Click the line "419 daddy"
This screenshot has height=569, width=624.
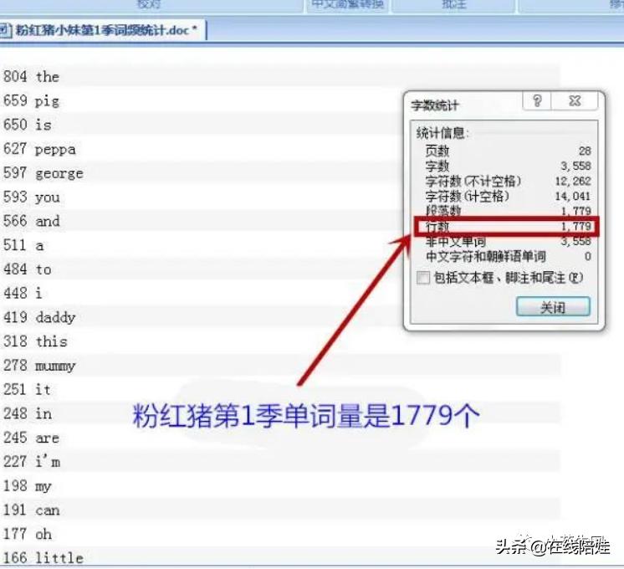(x=39, y=317)
